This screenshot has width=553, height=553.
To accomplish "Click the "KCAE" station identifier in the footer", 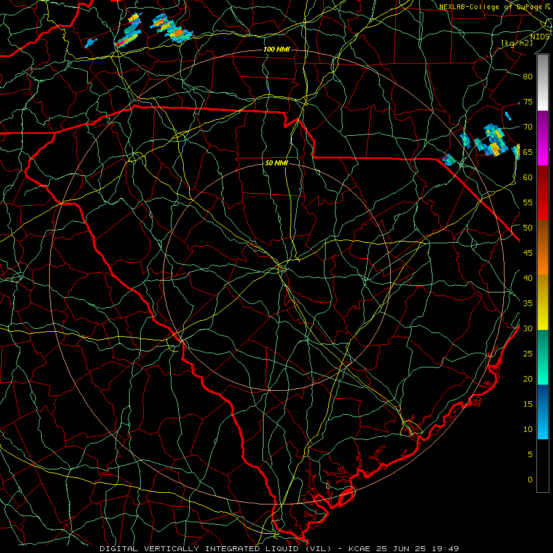I will tap(359, 549).
